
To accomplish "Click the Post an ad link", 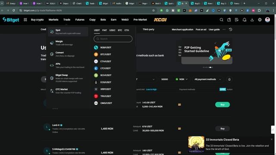I will pyautogui.click(x=201, y=30).
